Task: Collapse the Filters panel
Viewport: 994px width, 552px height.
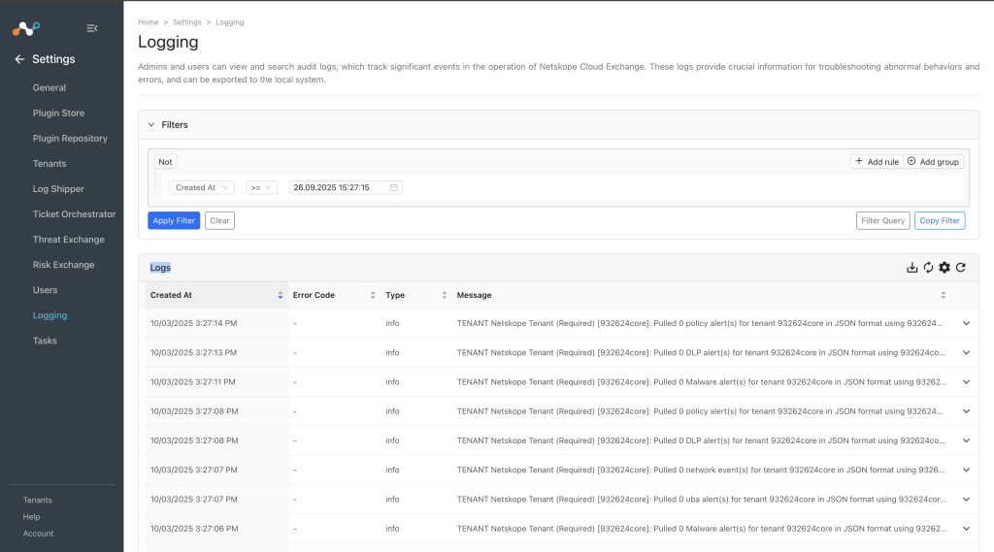Action: (x=151, y=125)
